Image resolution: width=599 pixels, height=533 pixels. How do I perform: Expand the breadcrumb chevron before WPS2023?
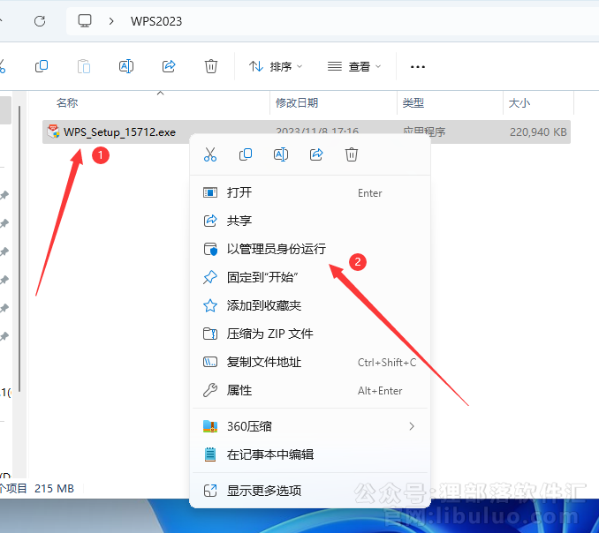coord(111,21)
